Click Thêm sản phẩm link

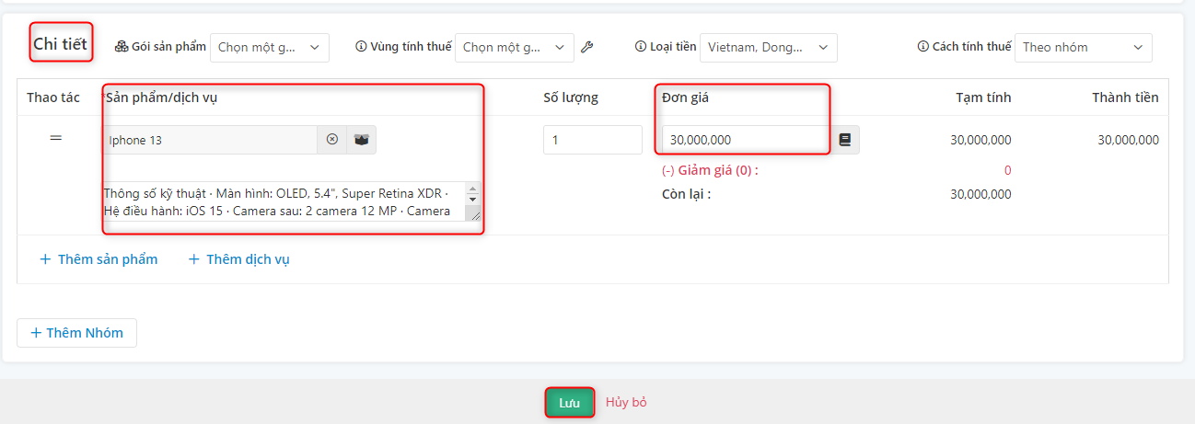point(99,259)
